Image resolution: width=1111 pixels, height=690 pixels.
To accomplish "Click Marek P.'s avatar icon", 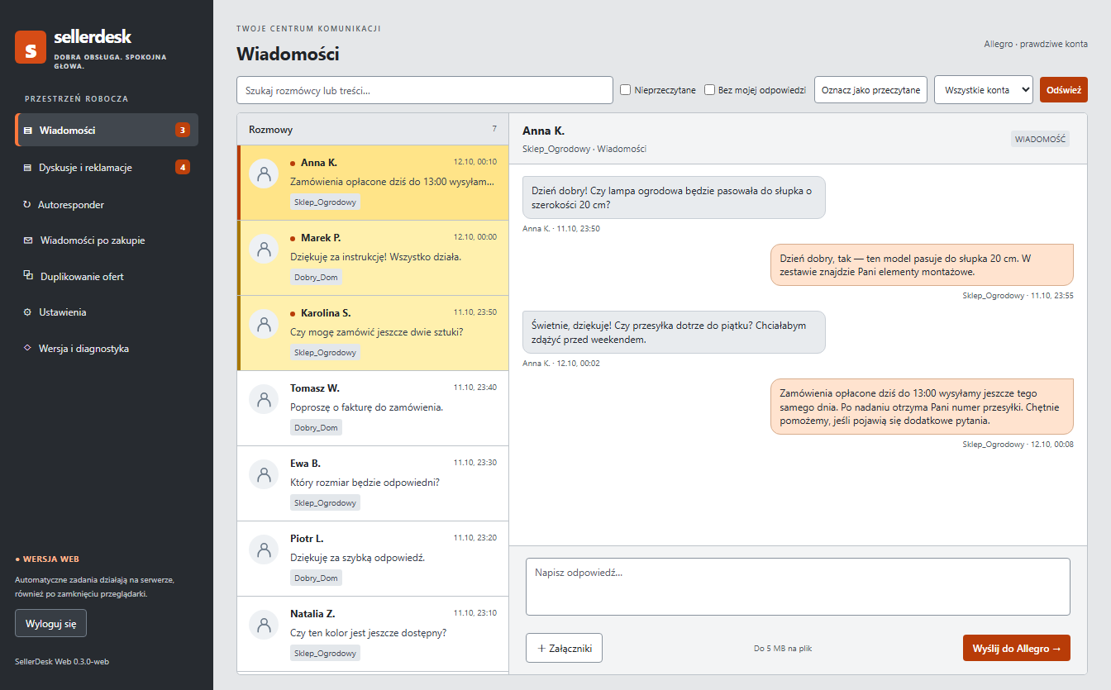I will coord(264,249).
